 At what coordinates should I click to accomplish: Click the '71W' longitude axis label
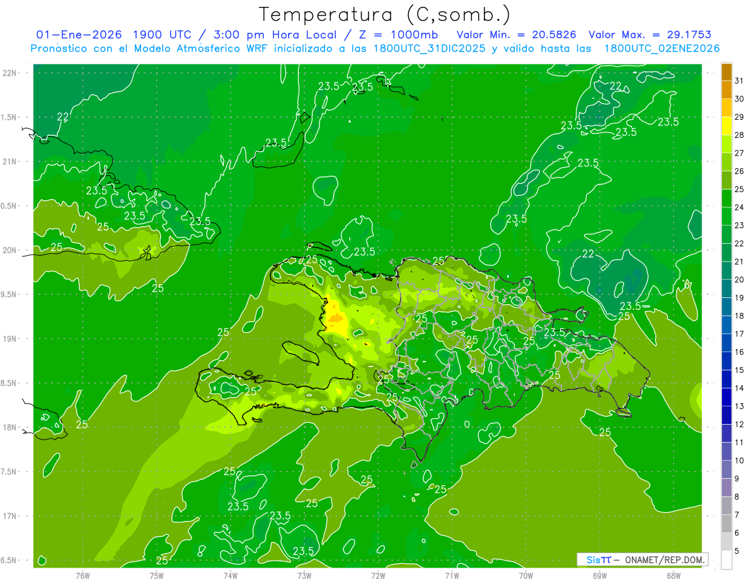tap(452, 576)
